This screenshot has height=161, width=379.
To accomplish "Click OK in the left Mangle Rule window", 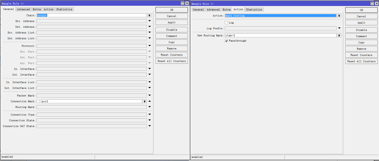I will point(171,10).
